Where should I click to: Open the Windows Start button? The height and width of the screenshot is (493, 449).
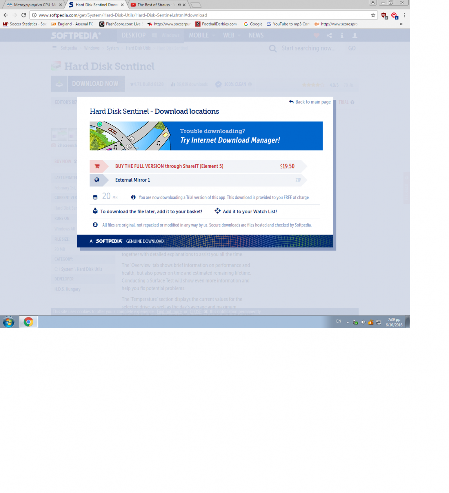(9, 322)
